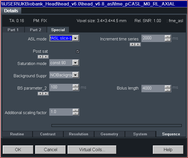Select the Sequence tab
The height and width of the screenshot is (158, 188).
[x=171, y=134]
